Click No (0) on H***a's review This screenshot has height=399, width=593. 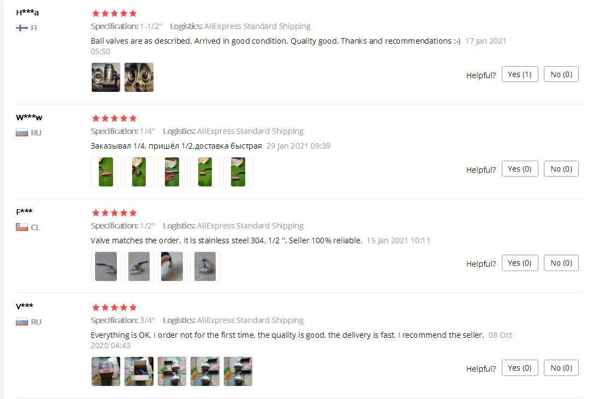click(561, 74)
